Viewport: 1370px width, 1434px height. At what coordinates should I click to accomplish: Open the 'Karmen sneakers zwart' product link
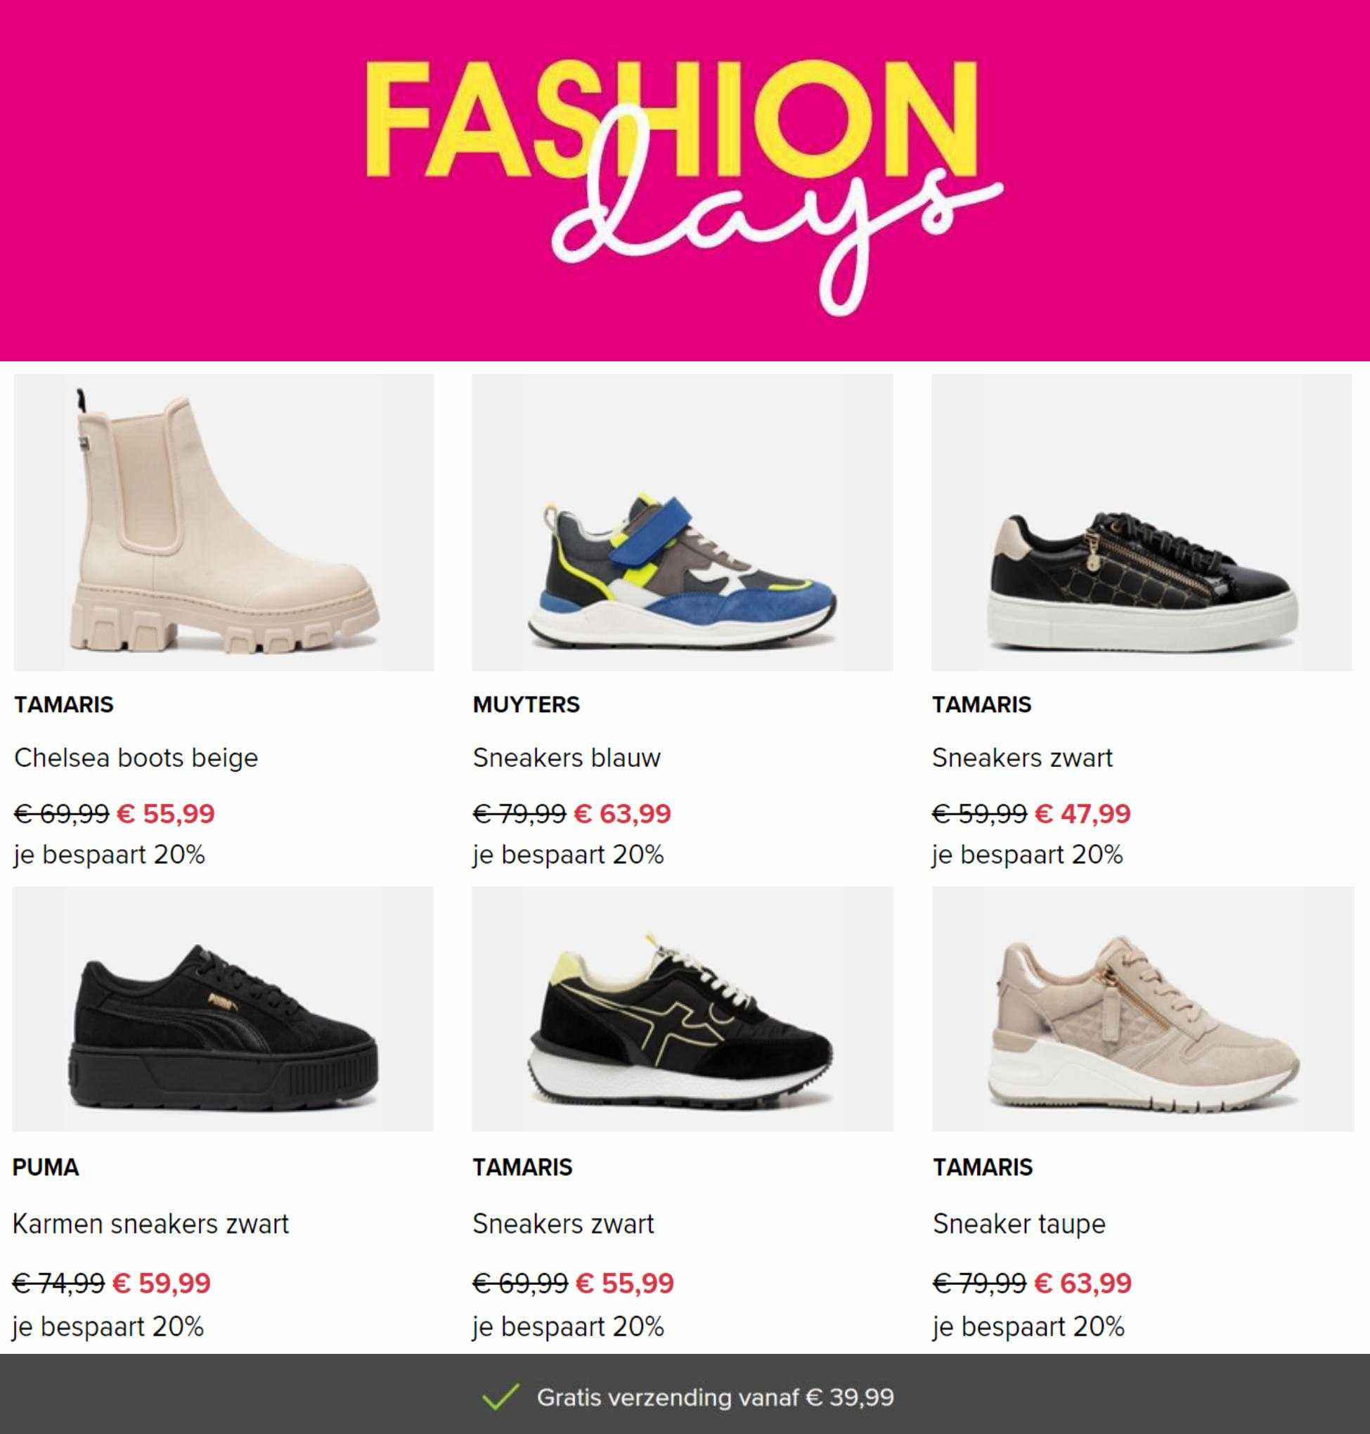pos(150,1224)
